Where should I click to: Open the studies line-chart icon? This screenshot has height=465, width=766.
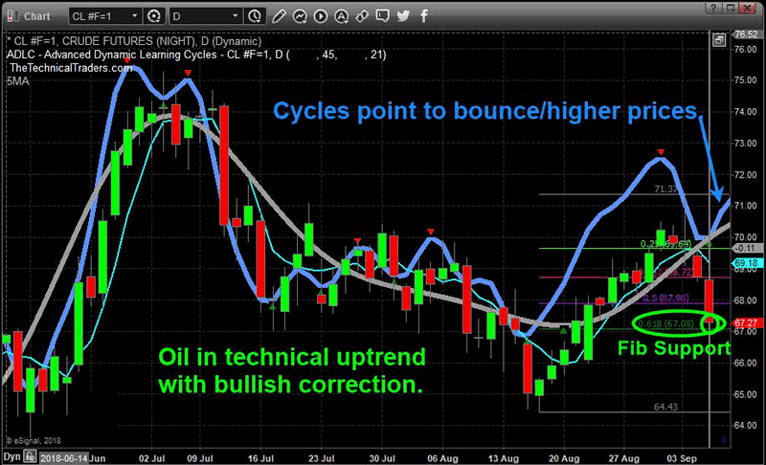pyautogui.click(x=300, y=16)
